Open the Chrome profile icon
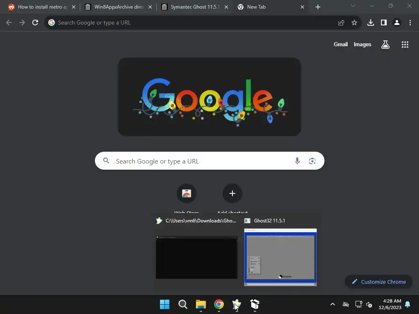Image resolution: width=419 pixels, height=314 pixels. 397,23
